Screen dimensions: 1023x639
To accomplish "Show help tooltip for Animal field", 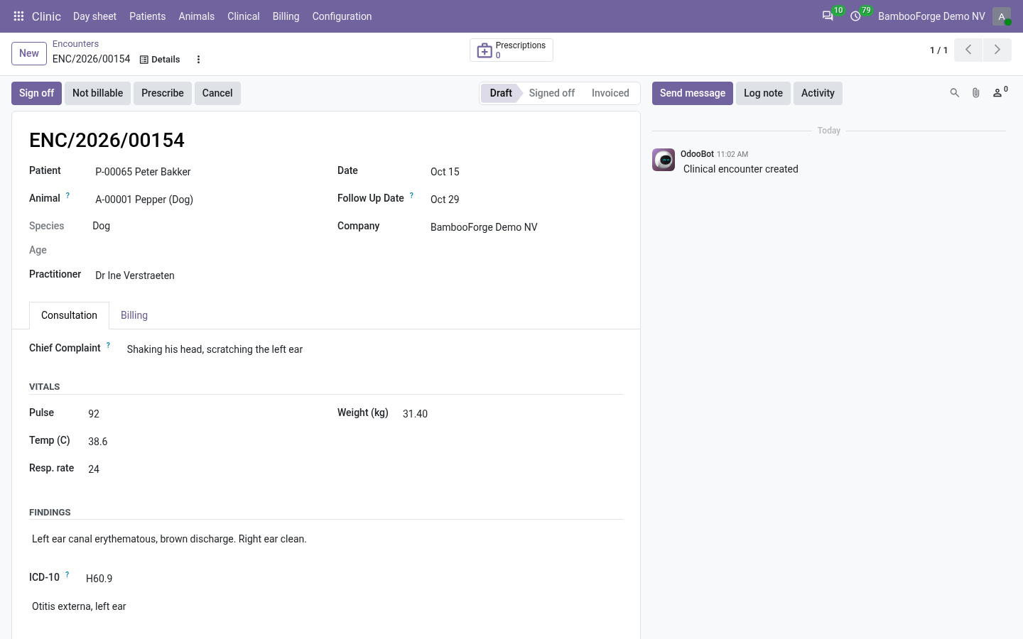I will (x=68, y=195).
